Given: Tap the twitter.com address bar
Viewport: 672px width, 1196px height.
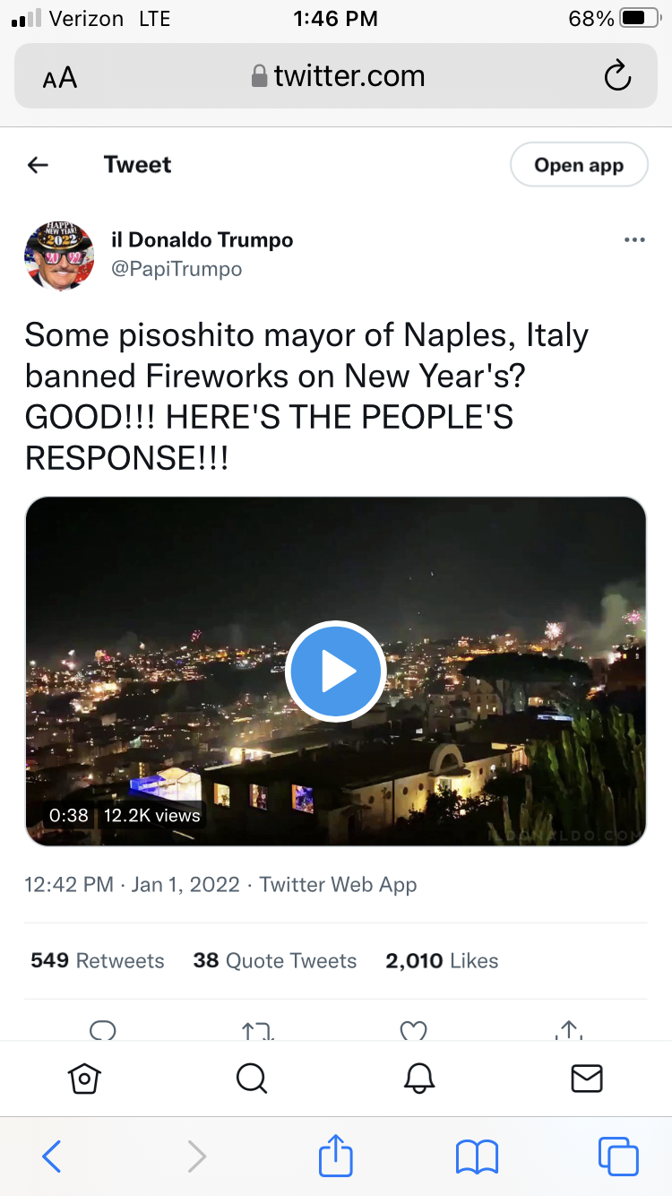Looking at the screenshot, I should [337, 76].
